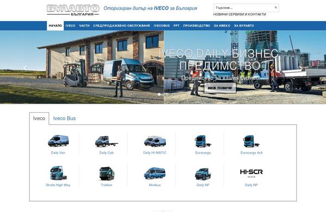The height and width of the screenshot is (217, 326).
Task: Open the ЗА БУЛАВТО menu item
Action: (x=244, y=25)
